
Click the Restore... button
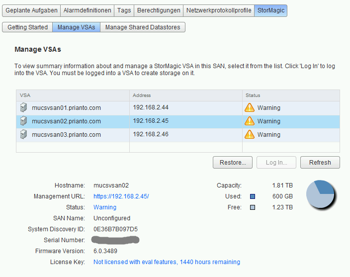pyautogui.click(x=233, y=163)
